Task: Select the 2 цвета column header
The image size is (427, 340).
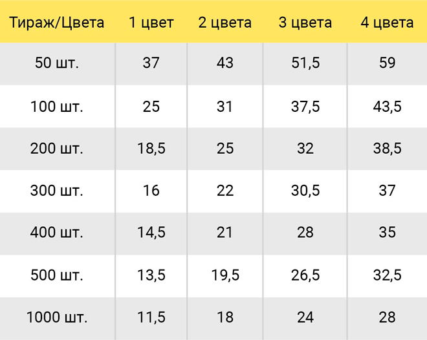Action: click(225, 23)
